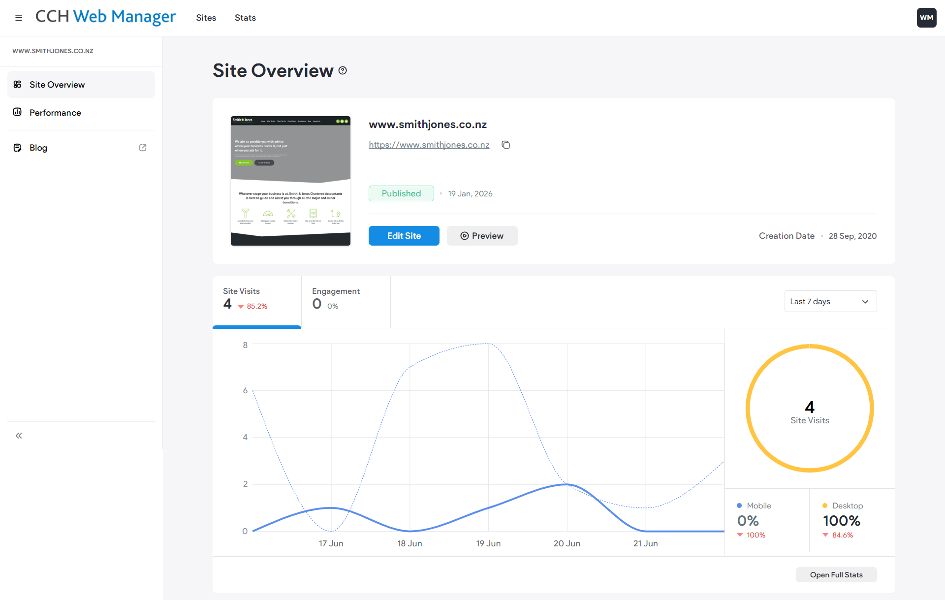Switch to the Engagement tab

tap(346, 302)
